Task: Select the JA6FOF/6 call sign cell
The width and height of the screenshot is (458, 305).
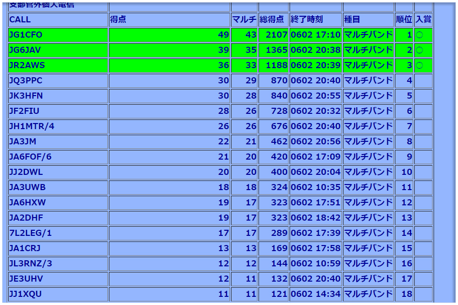Action: point(58,157)
